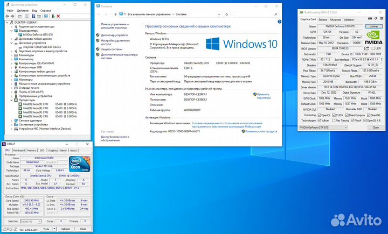
Task: Open address bar history dropdown in System window
Action: [219, 15]
